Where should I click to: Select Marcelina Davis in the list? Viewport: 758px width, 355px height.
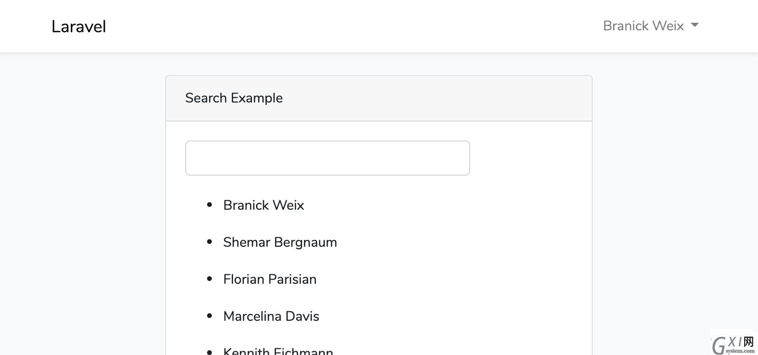point(271,316)
